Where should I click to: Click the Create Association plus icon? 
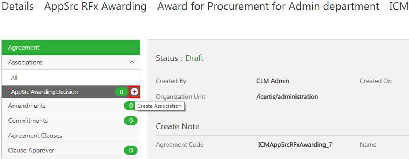tap(134, 92)
